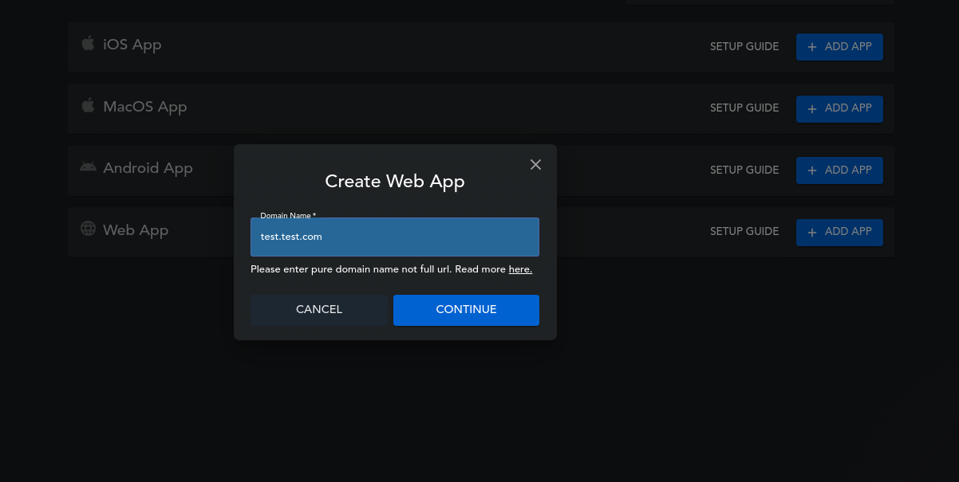Add a Web app
The image size is (959, 482).
[839, 232]
